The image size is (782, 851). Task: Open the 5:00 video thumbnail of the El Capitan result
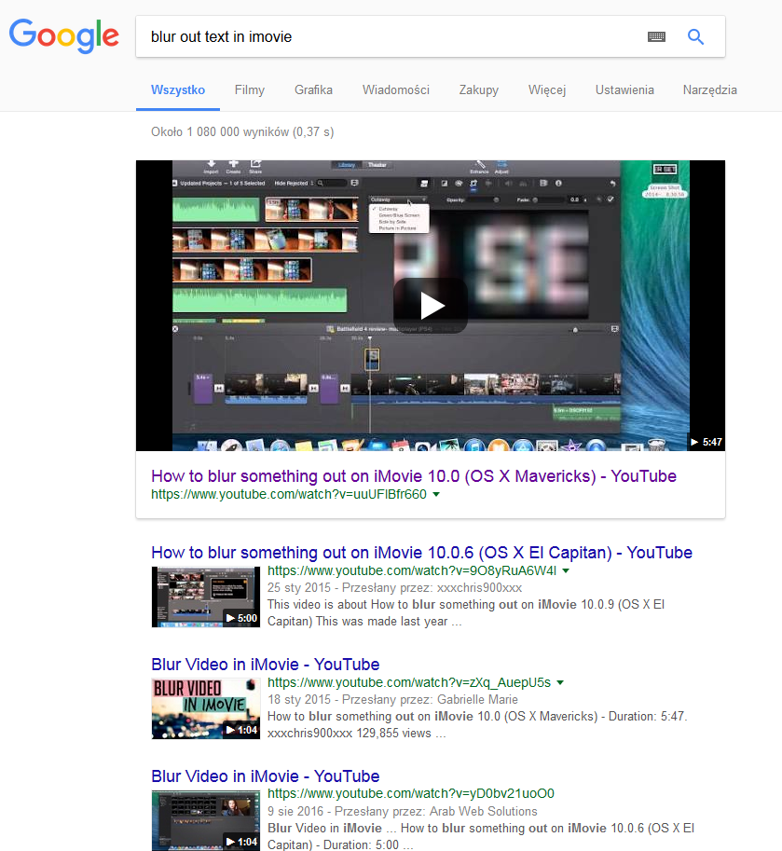pos(206,597)
